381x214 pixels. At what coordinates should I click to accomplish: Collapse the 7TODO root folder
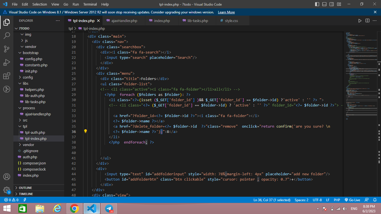(x=39, y=28)
